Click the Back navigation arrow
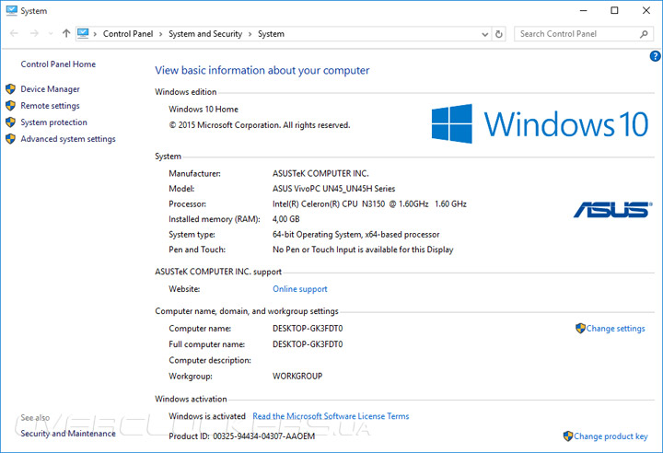663x453 pixels. (14, 33)
